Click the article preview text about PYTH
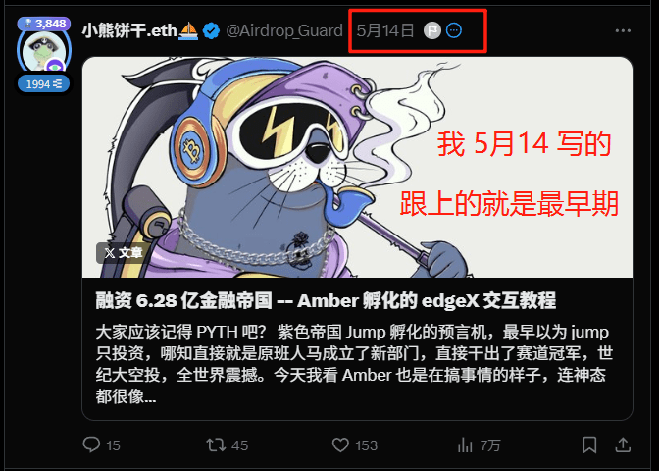 point(354,364)
